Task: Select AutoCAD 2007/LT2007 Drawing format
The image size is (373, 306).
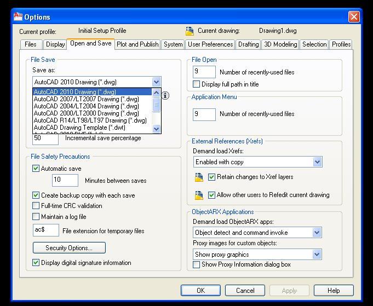Action: pyautogui.click(x=93, y=99)
